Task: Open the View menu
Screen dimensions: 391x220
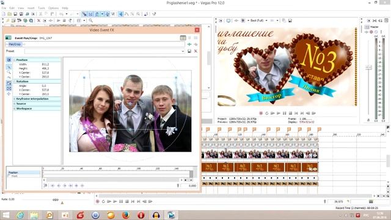Action: click(21, 8)
